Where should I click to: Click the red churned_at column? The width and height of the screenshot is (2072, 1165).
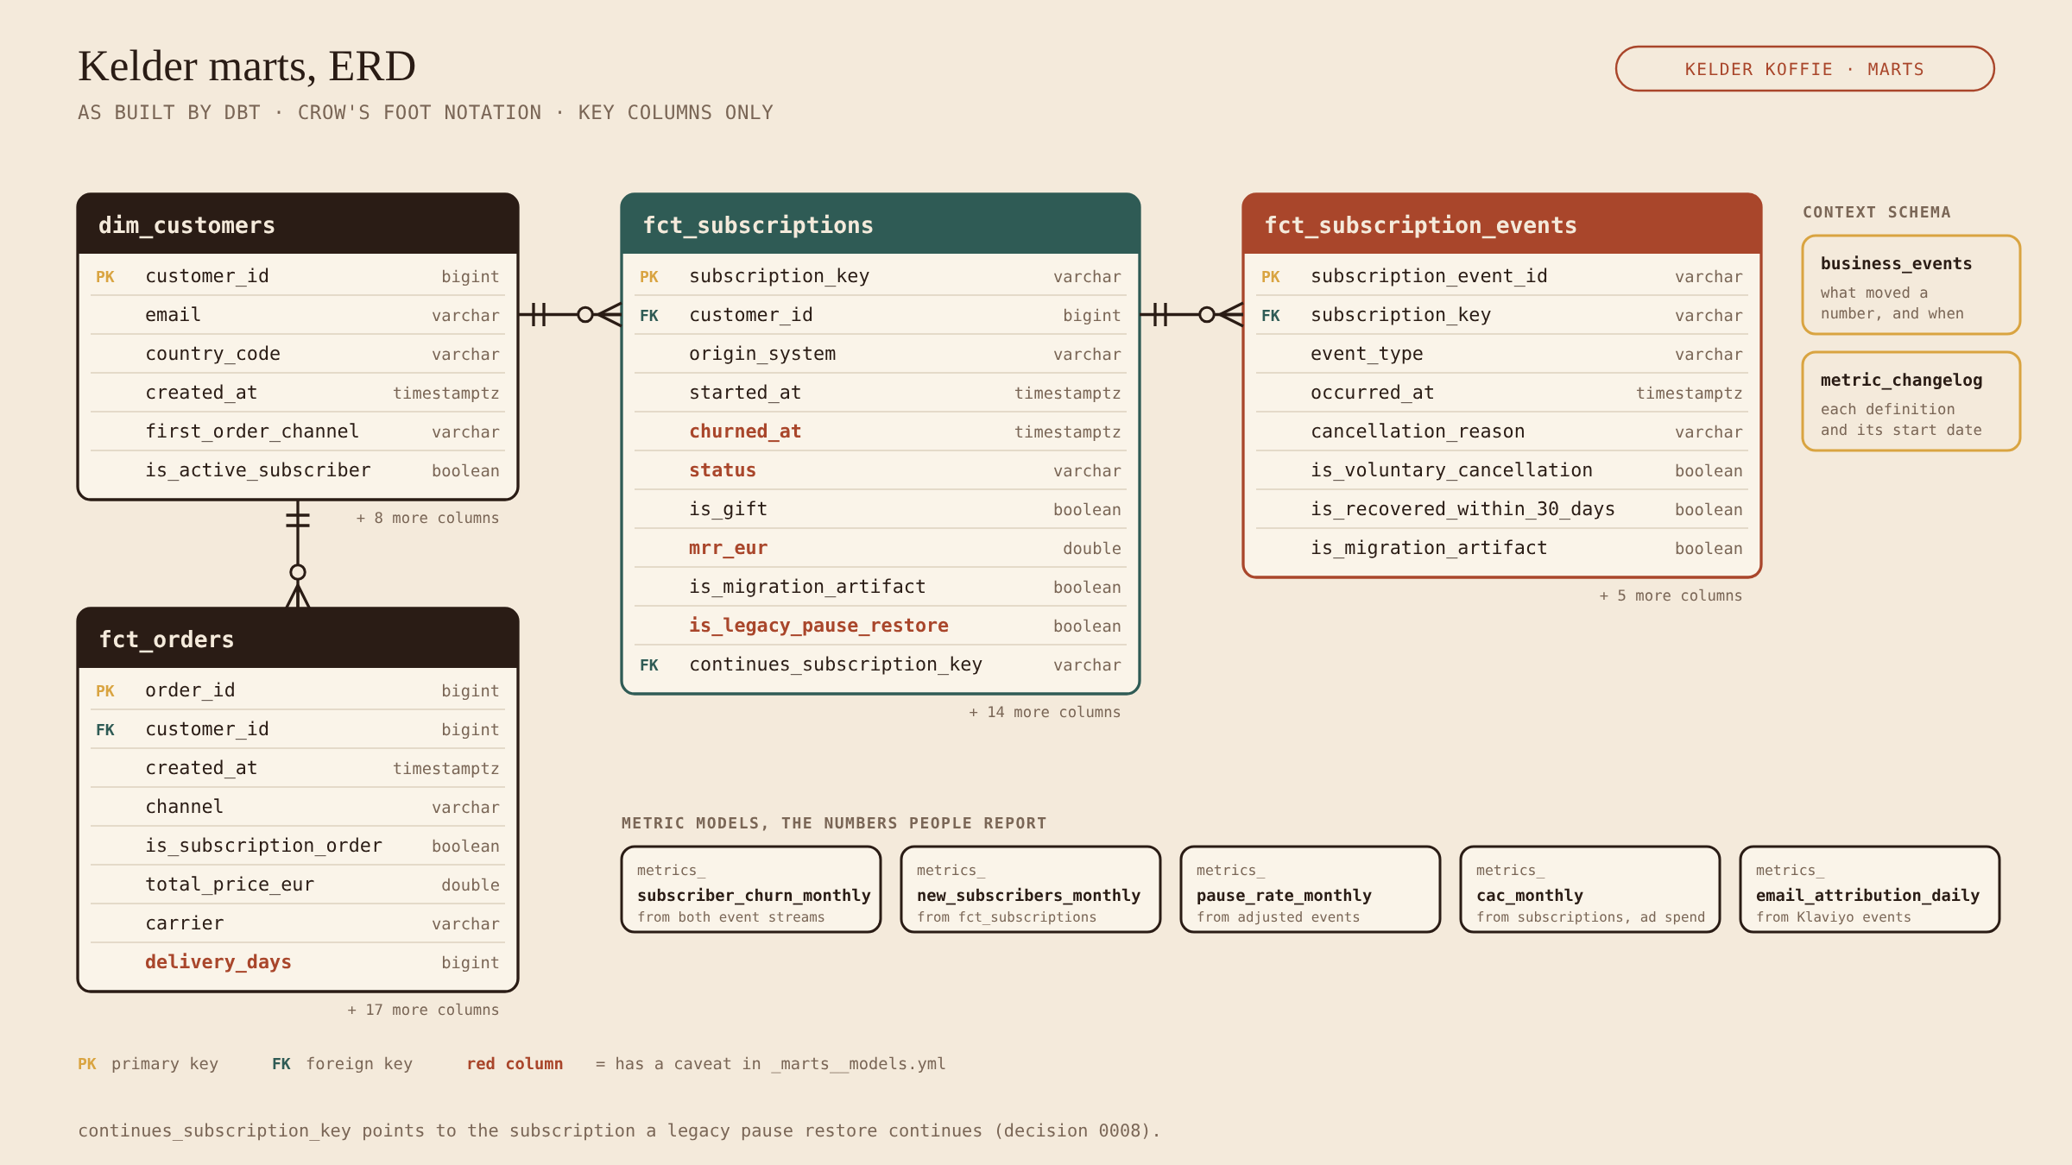[x=881, y=431]
